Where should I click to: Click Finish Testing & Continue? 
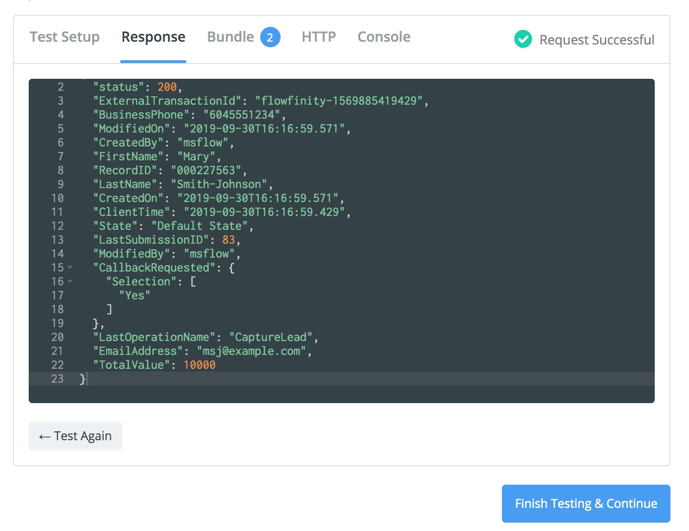click(x=586, y=504)
